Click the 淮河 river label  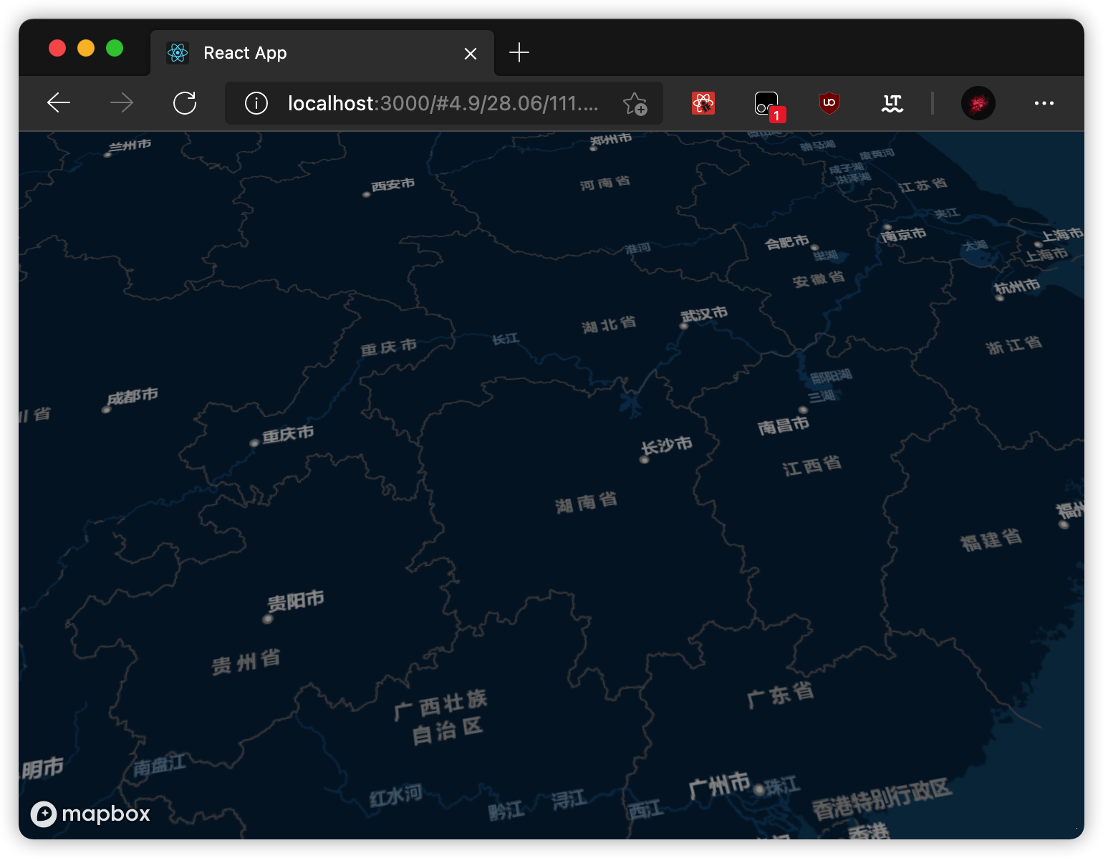click(637, 249)
